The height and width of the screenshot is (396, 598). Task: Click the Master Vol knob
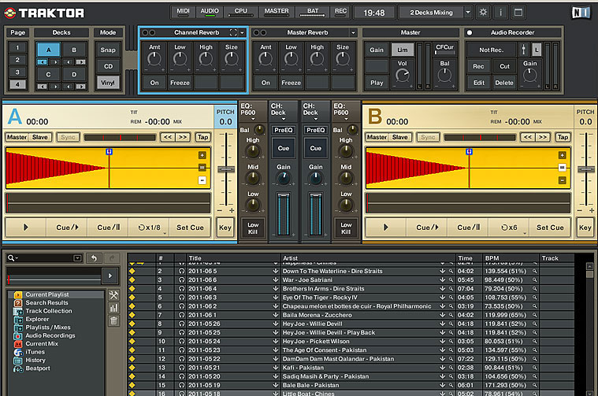[402, 76]
